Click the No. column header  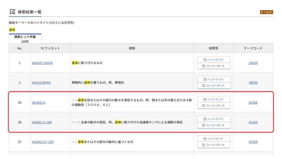tap(20, 48)
